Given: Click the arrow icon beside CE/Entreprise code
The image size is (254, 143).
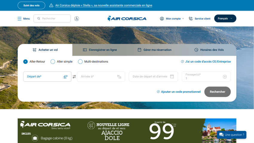Looking at the screenshot, I should tap(182, 62).
